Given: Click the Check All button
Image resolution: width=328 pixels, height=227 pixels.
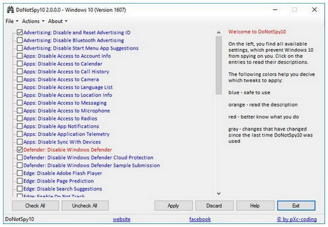Looking at the screenshot, I should tap(35, 206).
